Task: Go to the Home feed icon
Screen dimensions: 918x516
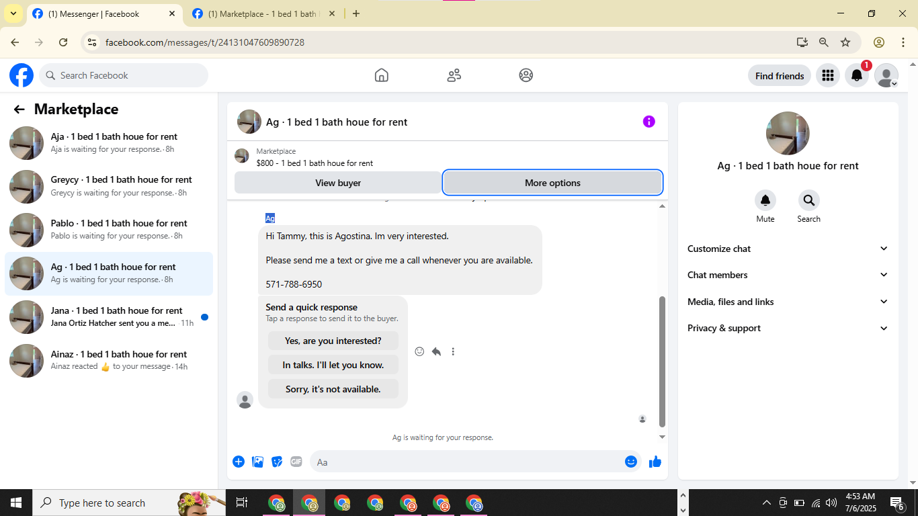Action: point(382,75)
